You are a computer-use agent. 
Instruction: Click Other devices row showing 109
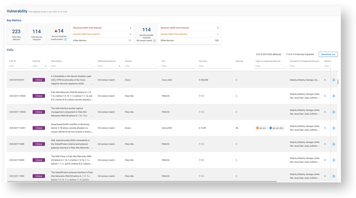(189, 40)
